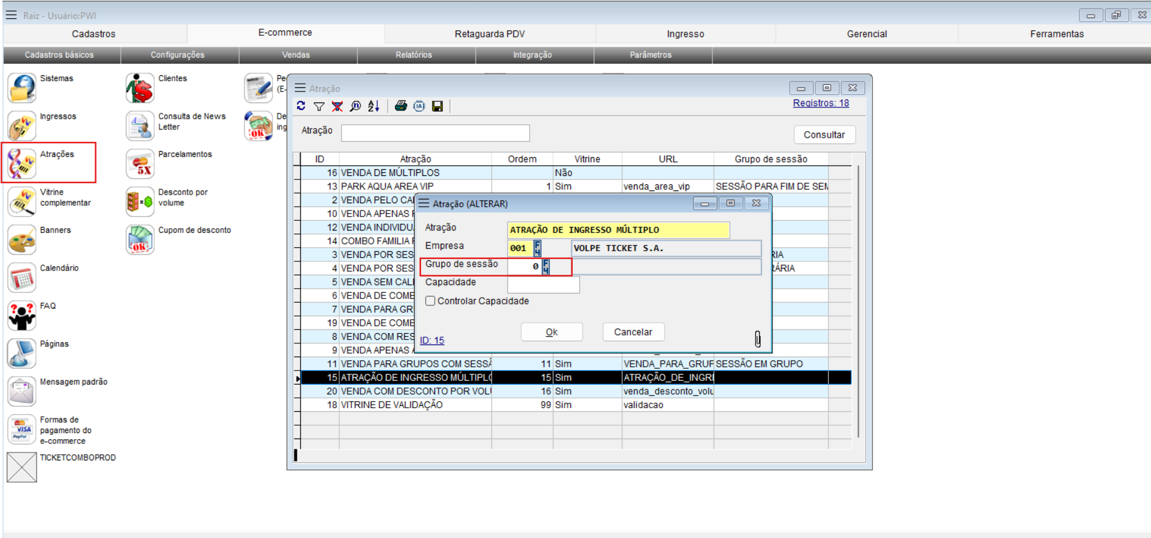Open the Retaguarda PDV top menu
This screenshot has width=1151, height=538.
tap(489, 34)
